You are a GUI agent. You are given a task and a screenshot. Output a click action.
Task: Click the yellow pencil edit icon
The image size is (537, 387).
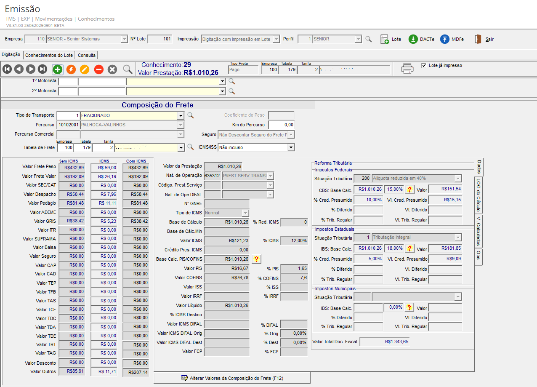point(85,69)
